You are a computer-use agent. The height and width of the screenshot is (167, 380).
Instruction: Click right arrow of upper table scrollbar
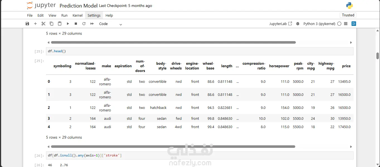(351, 43)
